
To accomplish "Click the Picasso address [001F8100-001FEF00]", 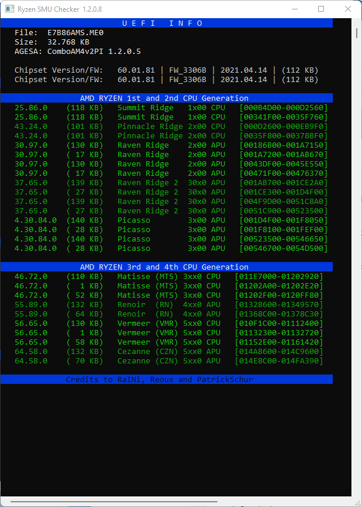I will (284, 230).
